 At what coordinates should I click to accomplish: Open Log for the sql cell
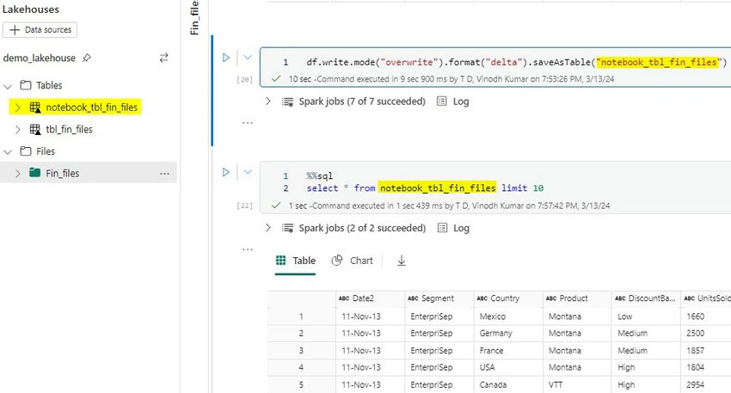[461, 229]
